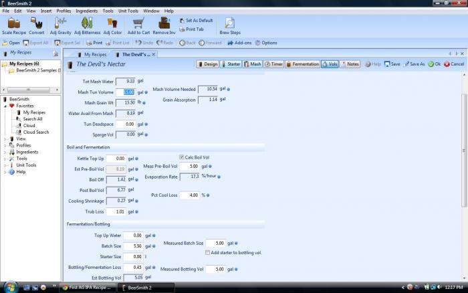Open the Scale Recipe tool
The width and height of the screenshot is (468, 293).
(x=14, y=26)
